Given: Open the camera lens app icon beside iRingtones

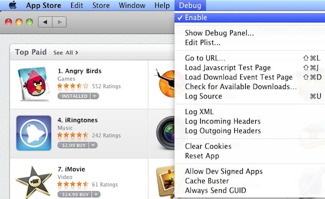Looking at the screenshot, I should [x=165, y=133].
